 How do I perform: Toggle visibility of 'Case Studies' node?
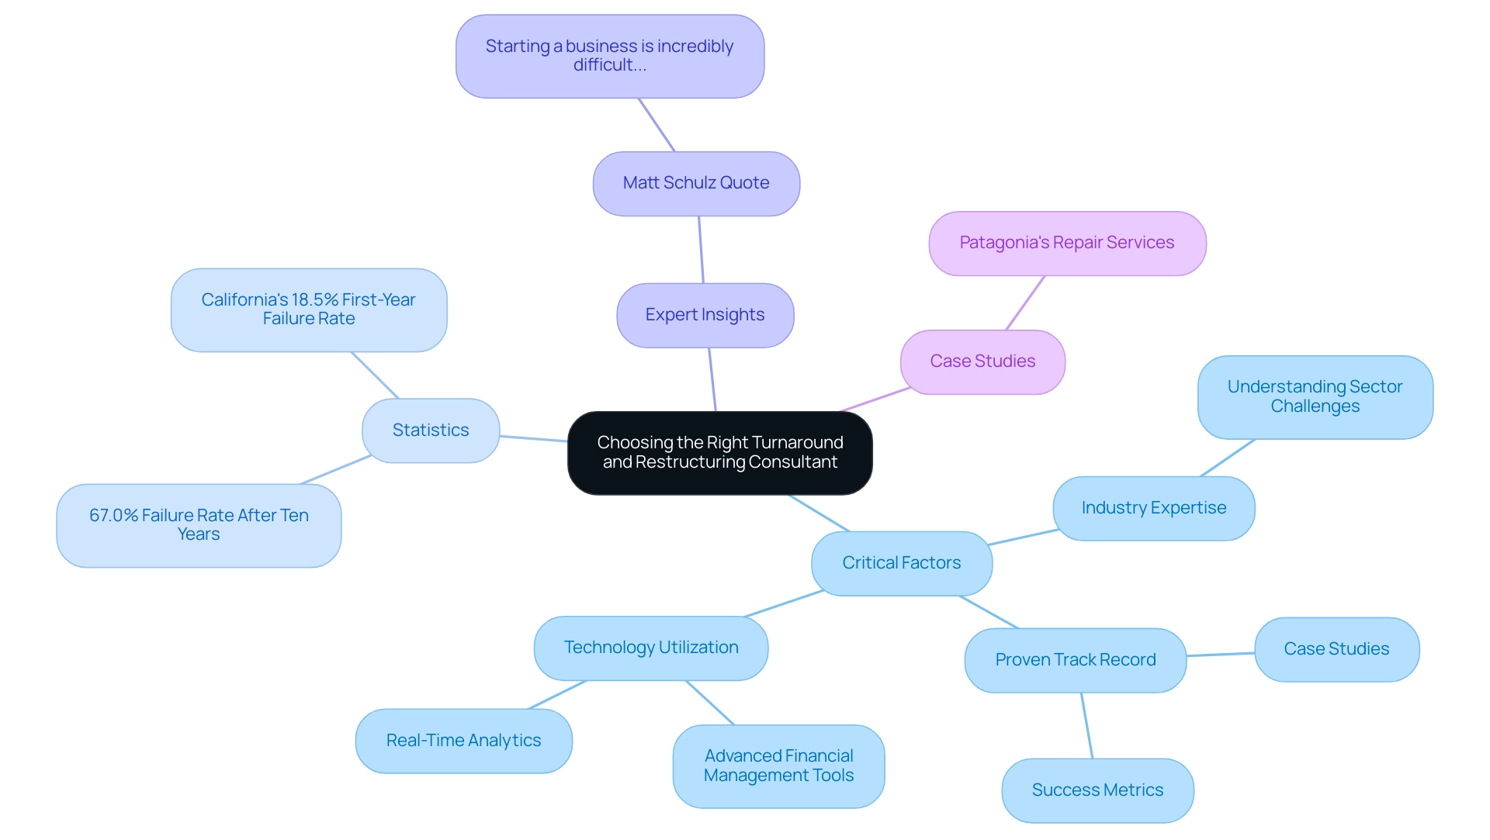tap(982, 362)
